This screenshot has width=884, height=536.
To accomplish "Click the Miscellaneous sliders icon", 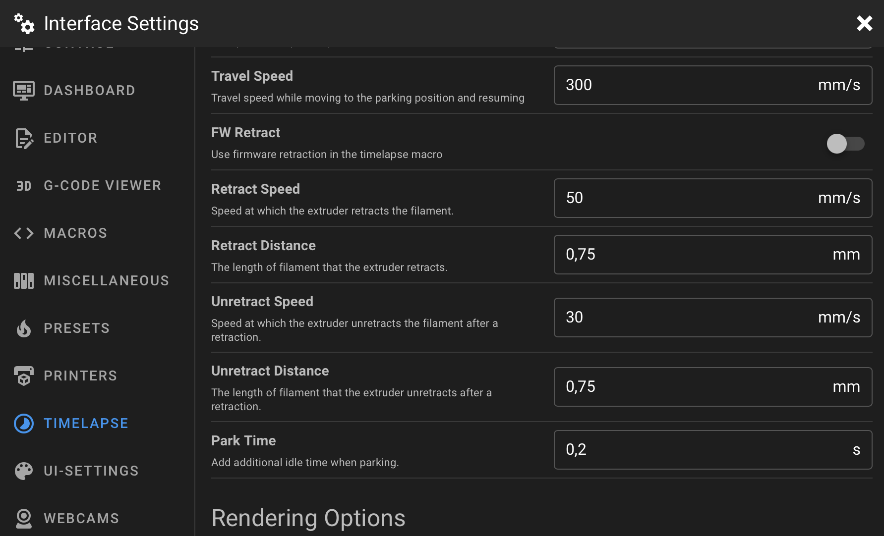I will 23,280.
